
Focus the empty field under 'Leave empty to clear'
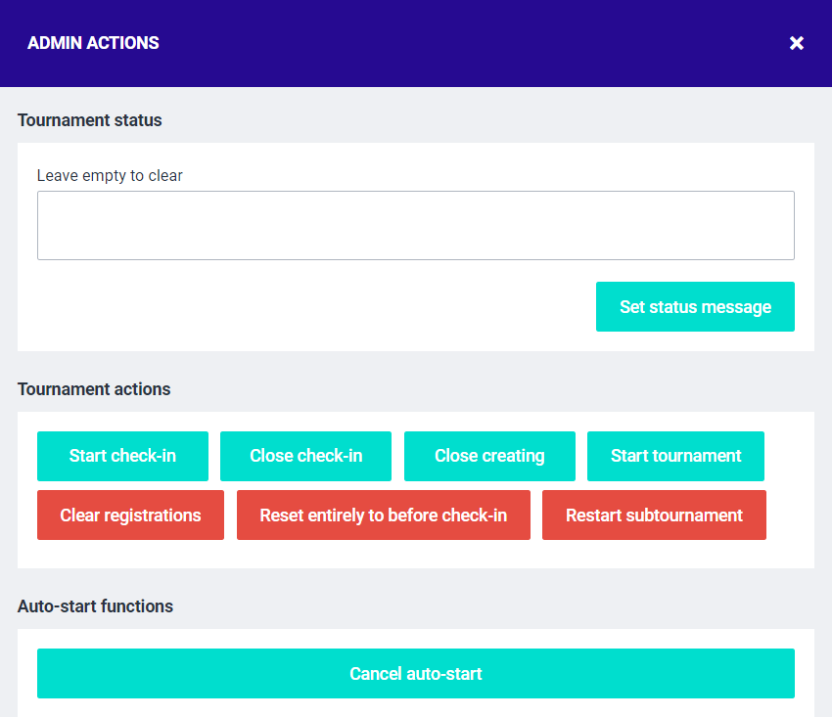click(x=415, y=225)
